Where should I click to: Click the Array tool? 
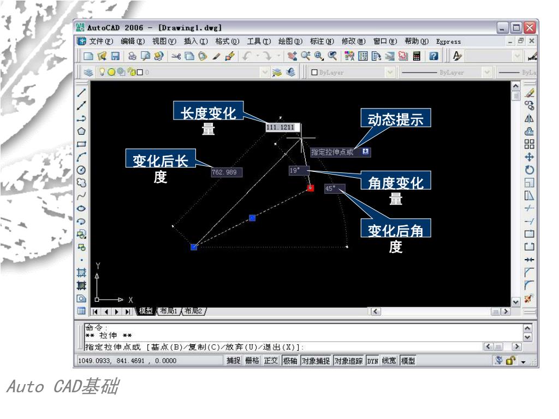[530, 144]
